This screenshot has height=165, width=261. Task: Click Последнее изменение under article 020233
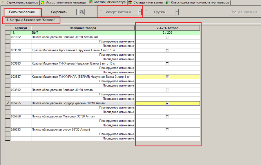[118, 139]
